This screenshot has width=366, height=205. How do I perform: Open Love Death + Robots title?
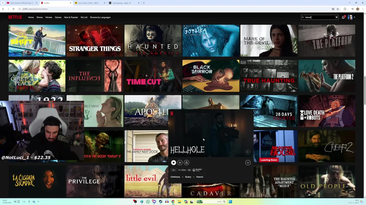pyautogui.click(x=327, y=111)
